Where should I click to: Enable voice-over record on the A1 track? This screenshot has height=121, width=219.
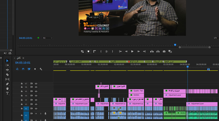click(45, 114)
